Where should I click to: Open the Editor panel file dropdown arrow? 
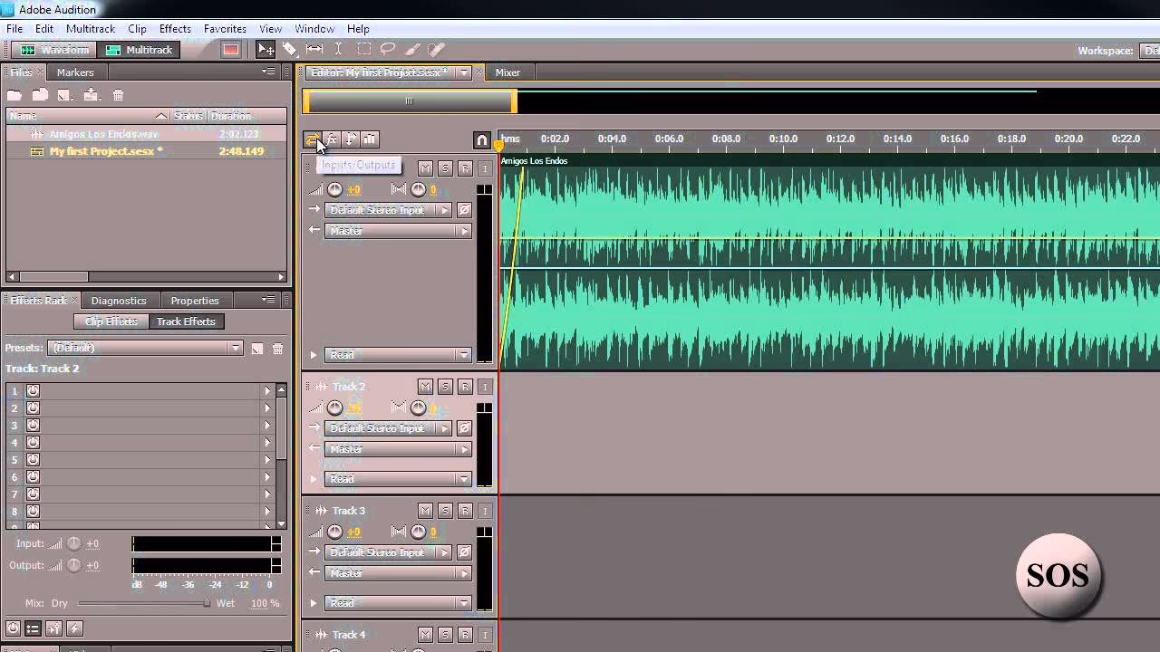(x=464, y=72)
